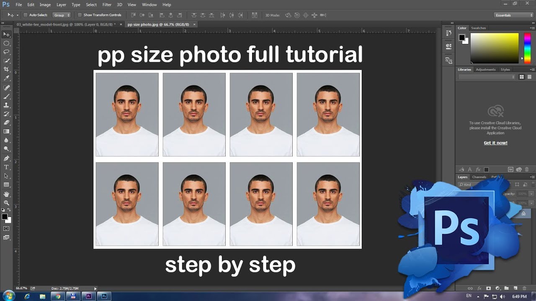Select the Brush tool
Screen dimensions: 536x301
pyautogui.click(x=6, y=96)
